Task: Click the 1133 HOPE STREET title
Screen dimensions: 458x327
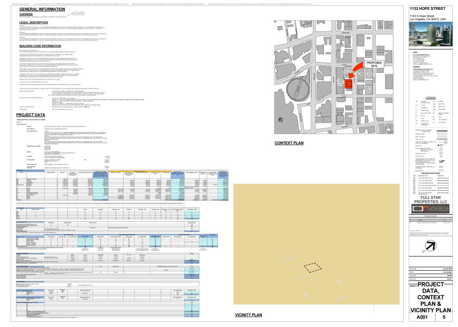Action: point(422,9)
